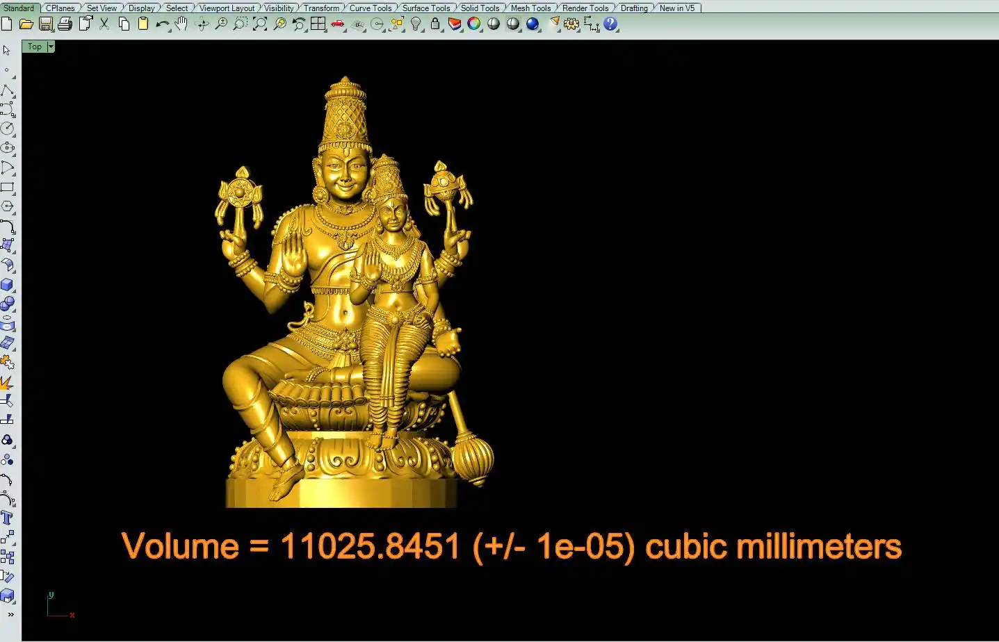Click the Rectangle tool icon
The width and height of the screenshot is (999, 642).
pyautogui.click(x=7, y=187)
